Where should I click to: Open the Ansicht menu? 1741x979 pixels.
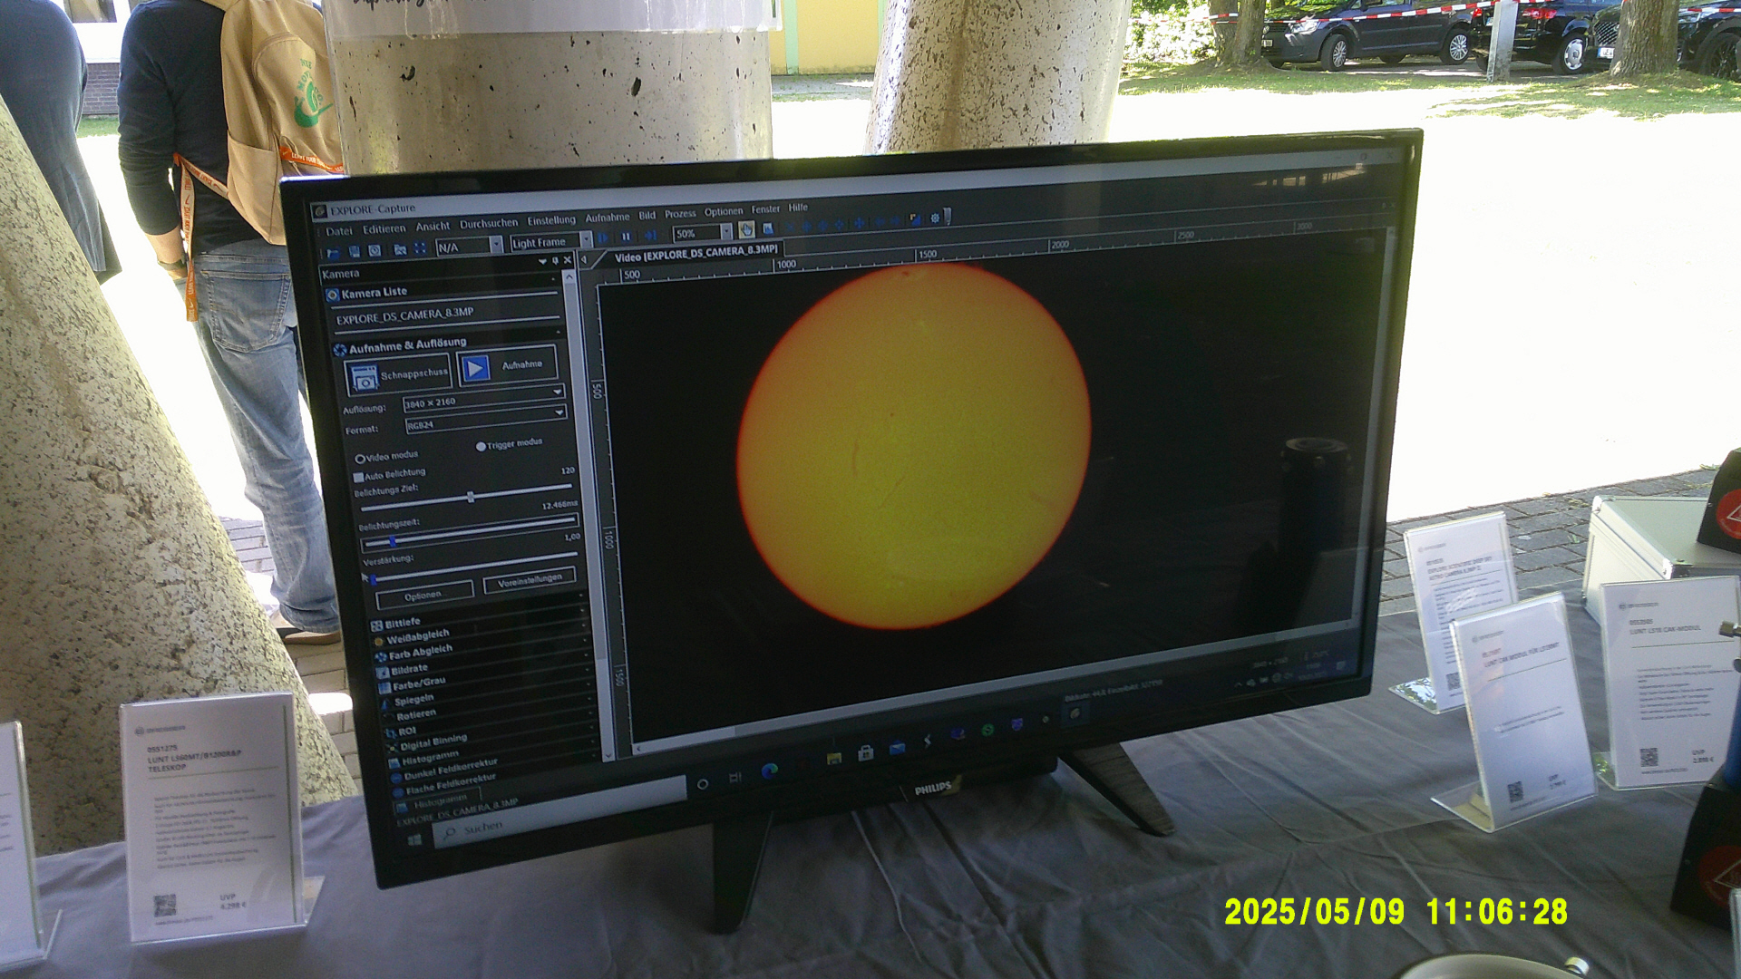pos(433,227)
